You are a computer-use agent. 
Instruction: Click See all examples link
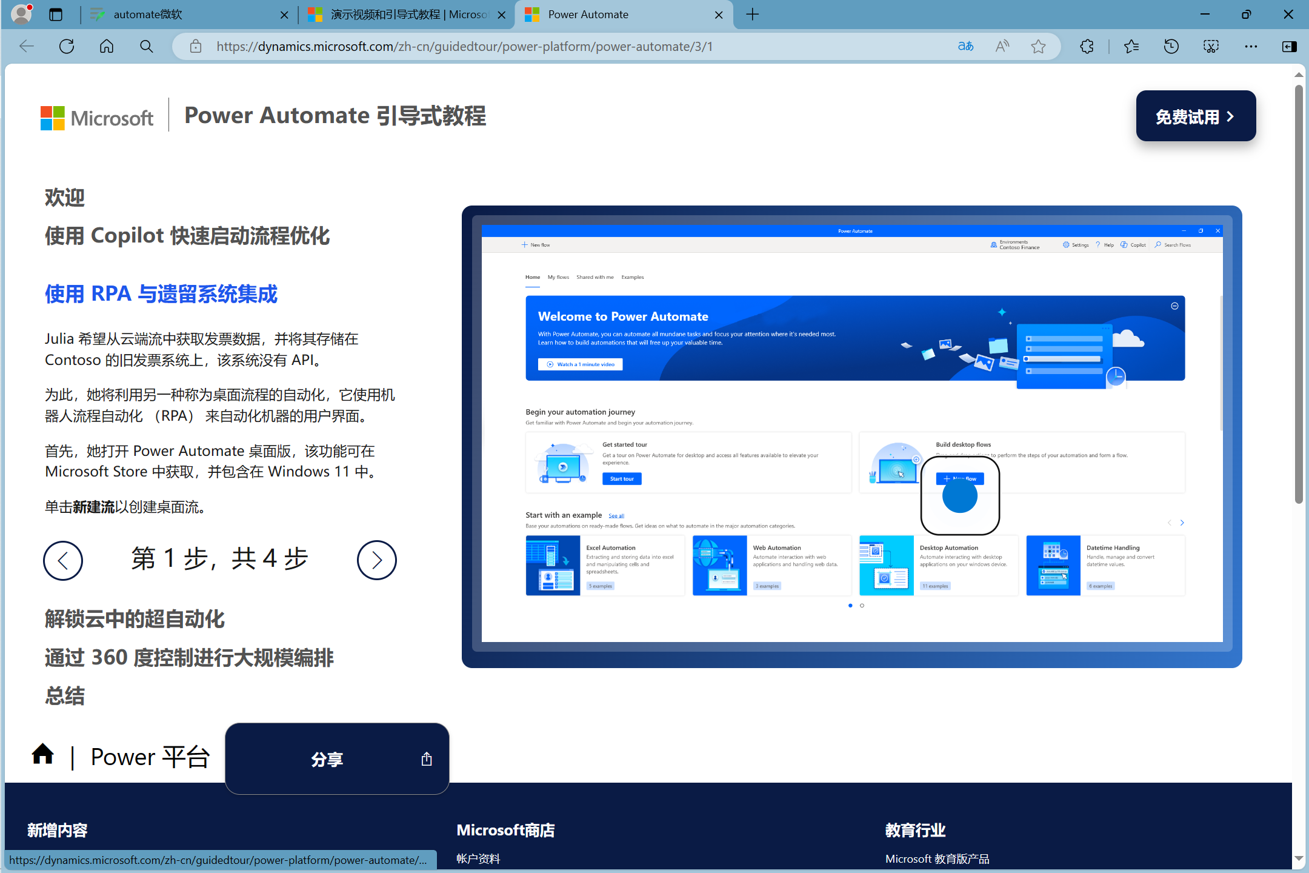pos(616,516)
